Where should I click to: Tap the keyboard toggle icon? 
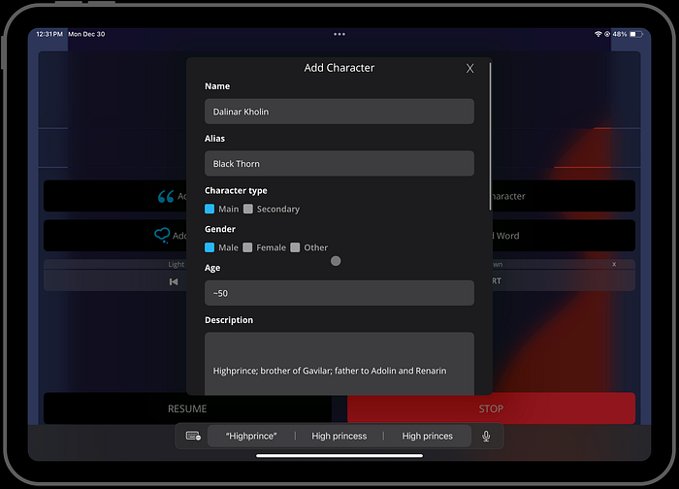coord(193,436)
